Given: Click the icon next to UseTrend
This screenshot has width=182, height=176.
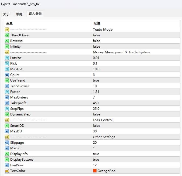Looking at the screenshot, I should 7,80.
